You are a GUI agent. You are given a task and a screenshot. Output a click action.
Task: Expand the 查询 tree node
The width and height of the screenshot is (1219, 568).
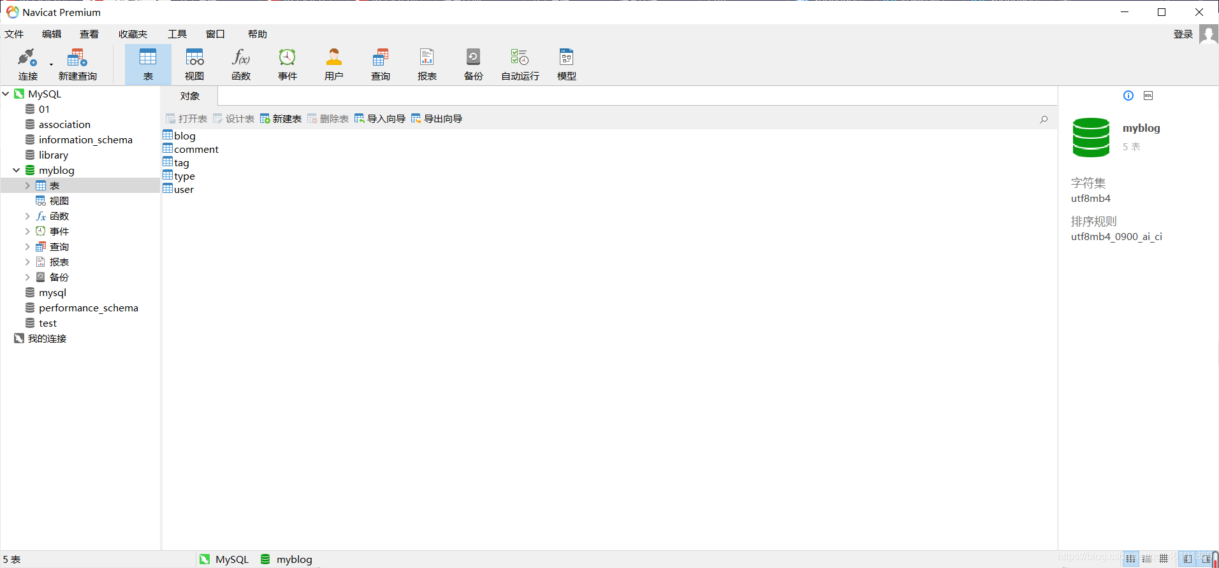point(27,246)
